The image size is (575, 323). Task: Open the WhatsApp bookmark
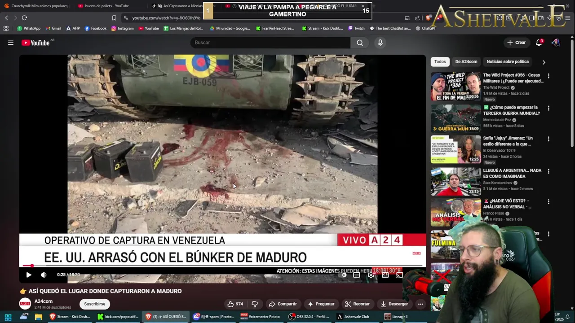coord(29,28)
